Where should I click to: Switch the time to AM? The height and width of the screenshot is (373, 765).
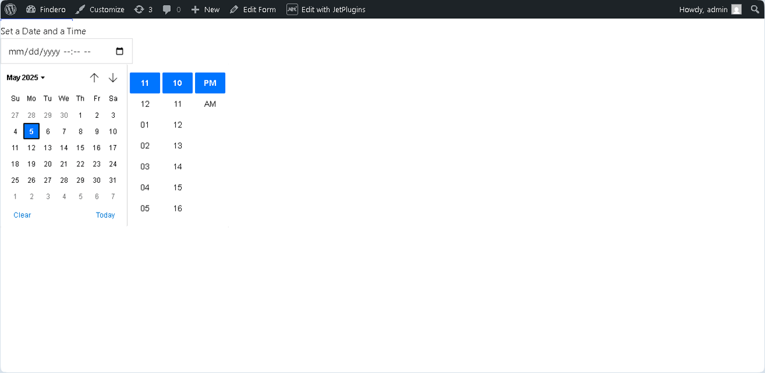210,103
